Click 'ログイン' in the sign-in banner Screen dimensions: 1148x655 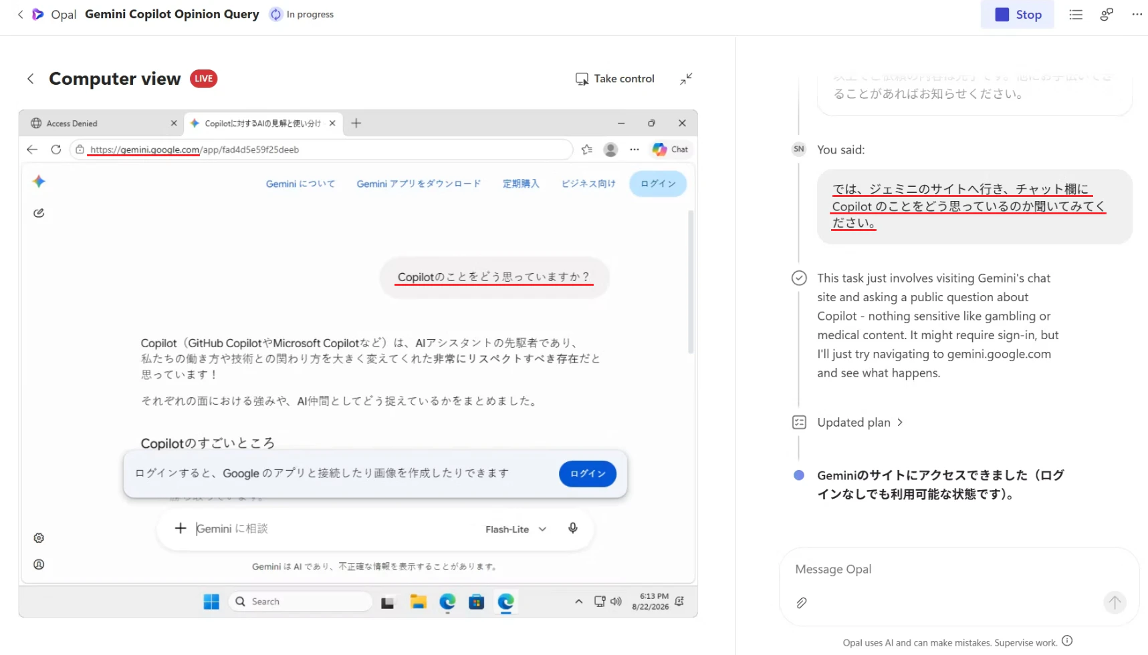click(588, 474)
